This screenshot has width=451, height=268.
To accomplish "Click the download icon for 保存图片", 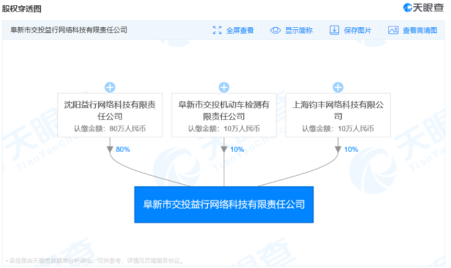I will click(x=334, y=30).
